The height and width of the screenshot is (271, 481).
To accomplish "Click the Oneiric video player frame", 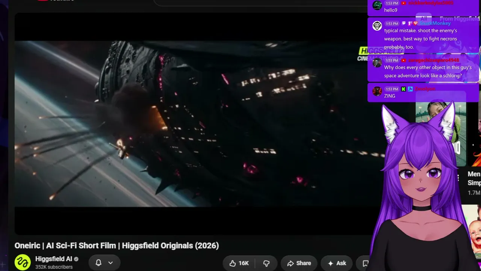I will [x=191, y=123].
